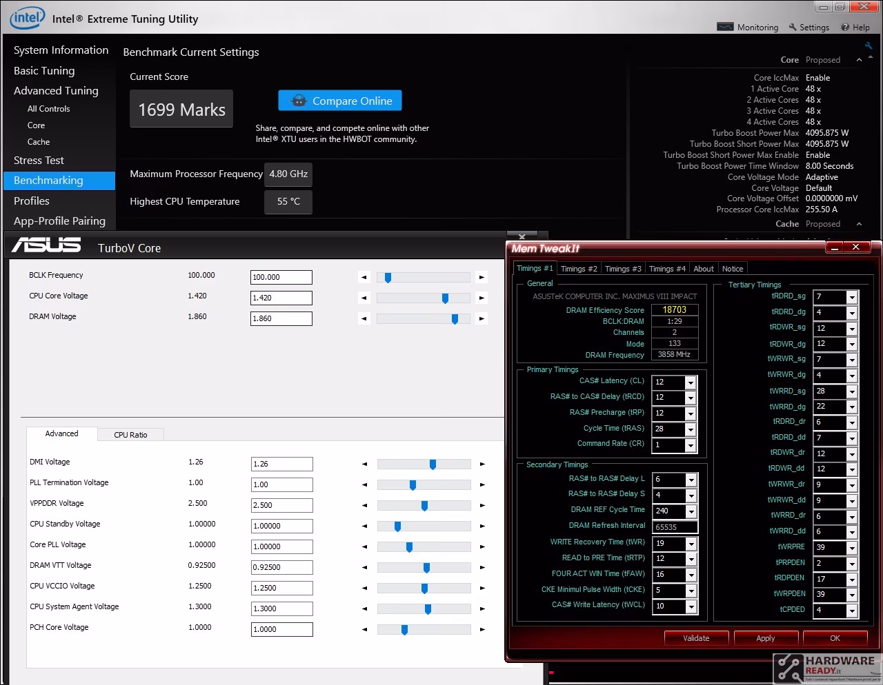883x685 pixels.
Task: Click the blue wrench icon above Proposed column
Action: (x=869, y=45)
